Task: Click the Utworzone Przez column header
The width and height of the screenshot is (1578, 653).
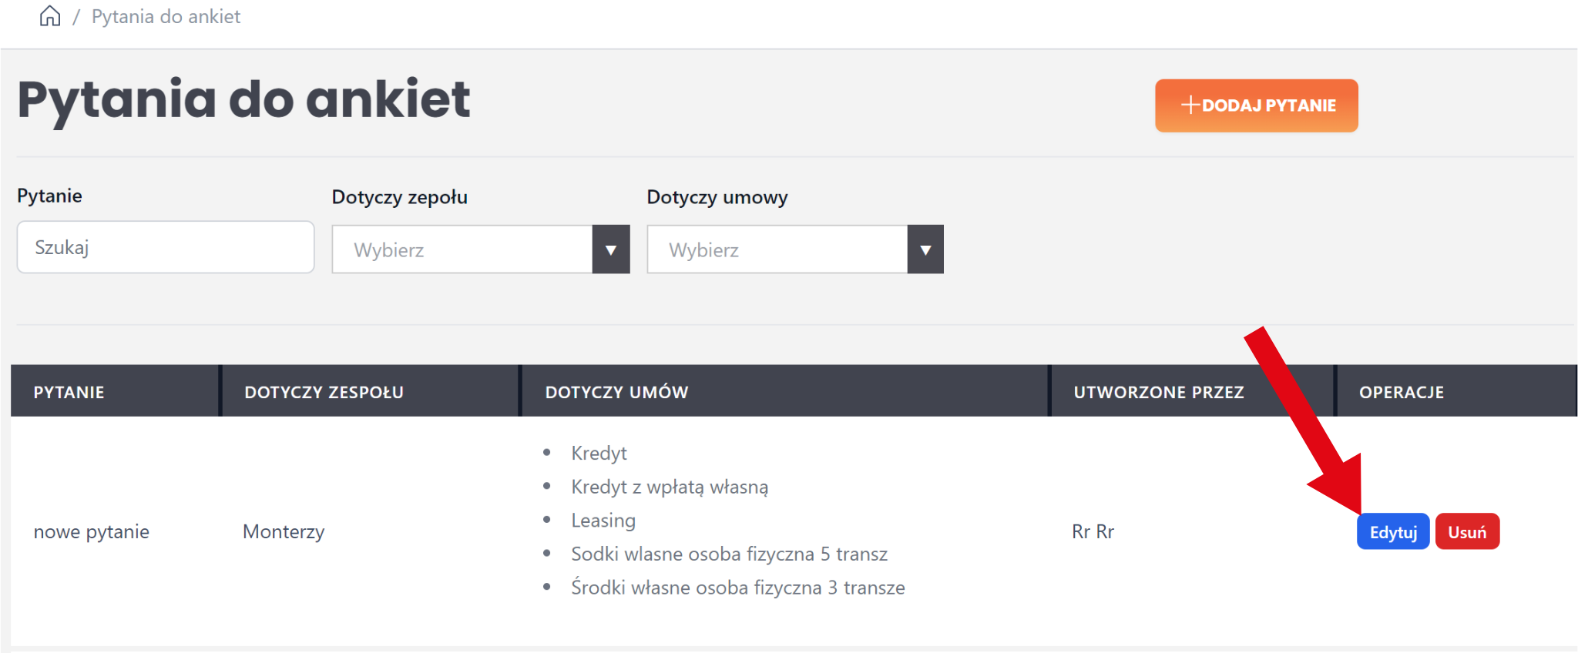Action: click(x=1158, y=392)
